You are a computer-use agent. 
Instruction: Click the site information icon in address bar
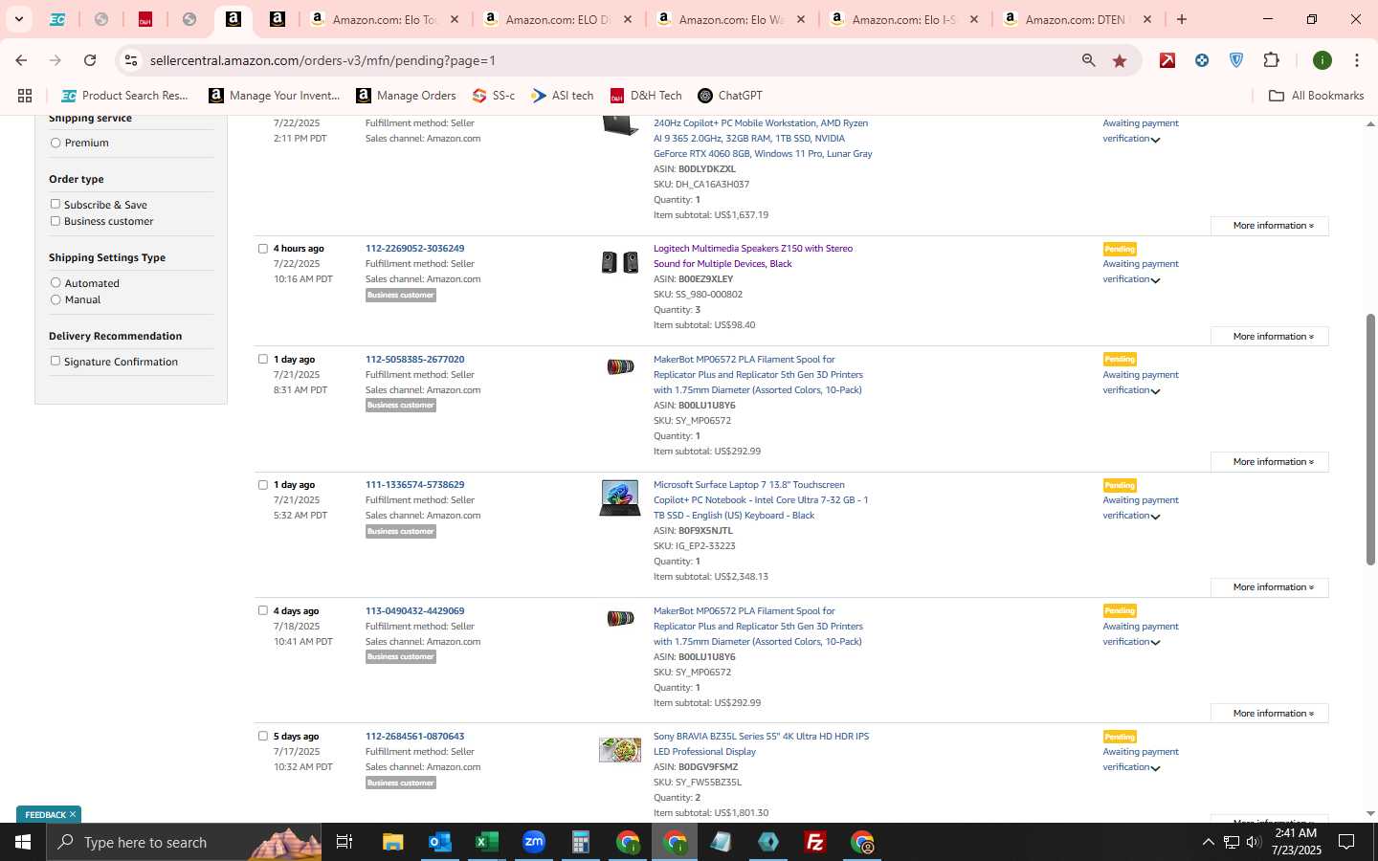point(131,60)
